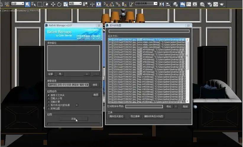Enable 低内存/巨大的场景 checkbox
Viewport: 243px width, 147px height.
coord(48,105)
